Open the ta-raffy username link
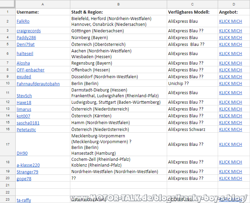Viewport: 250px width, 203px height. click(24, 200)
